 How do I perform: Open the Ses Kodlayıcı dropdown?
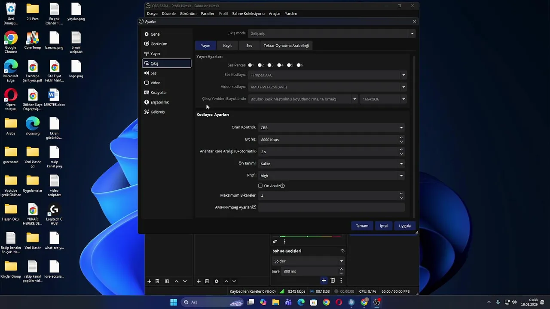[327, 75]
